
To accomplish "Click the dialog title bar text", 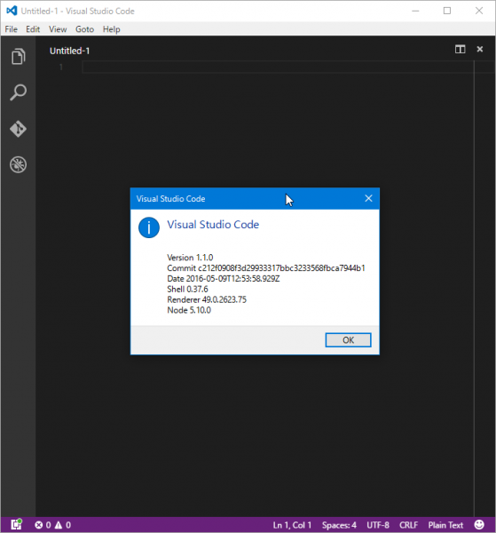I will (170, 198).
